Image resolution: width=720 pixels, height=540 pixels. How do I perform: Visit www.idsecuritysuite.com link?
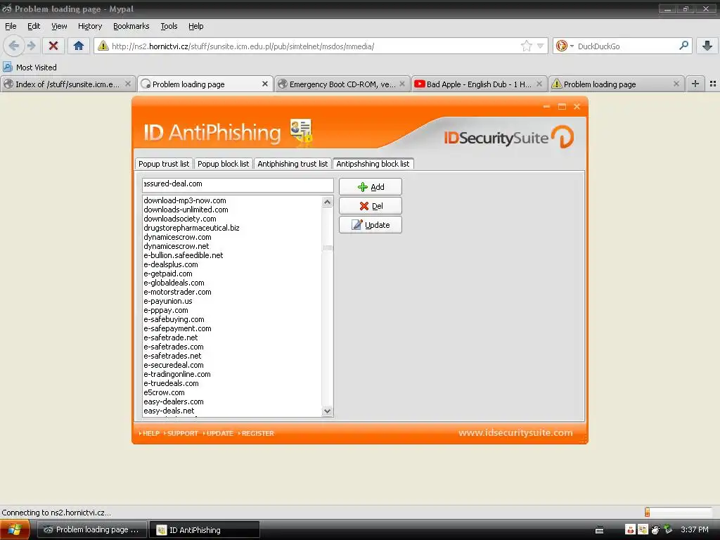pos(515,432)
